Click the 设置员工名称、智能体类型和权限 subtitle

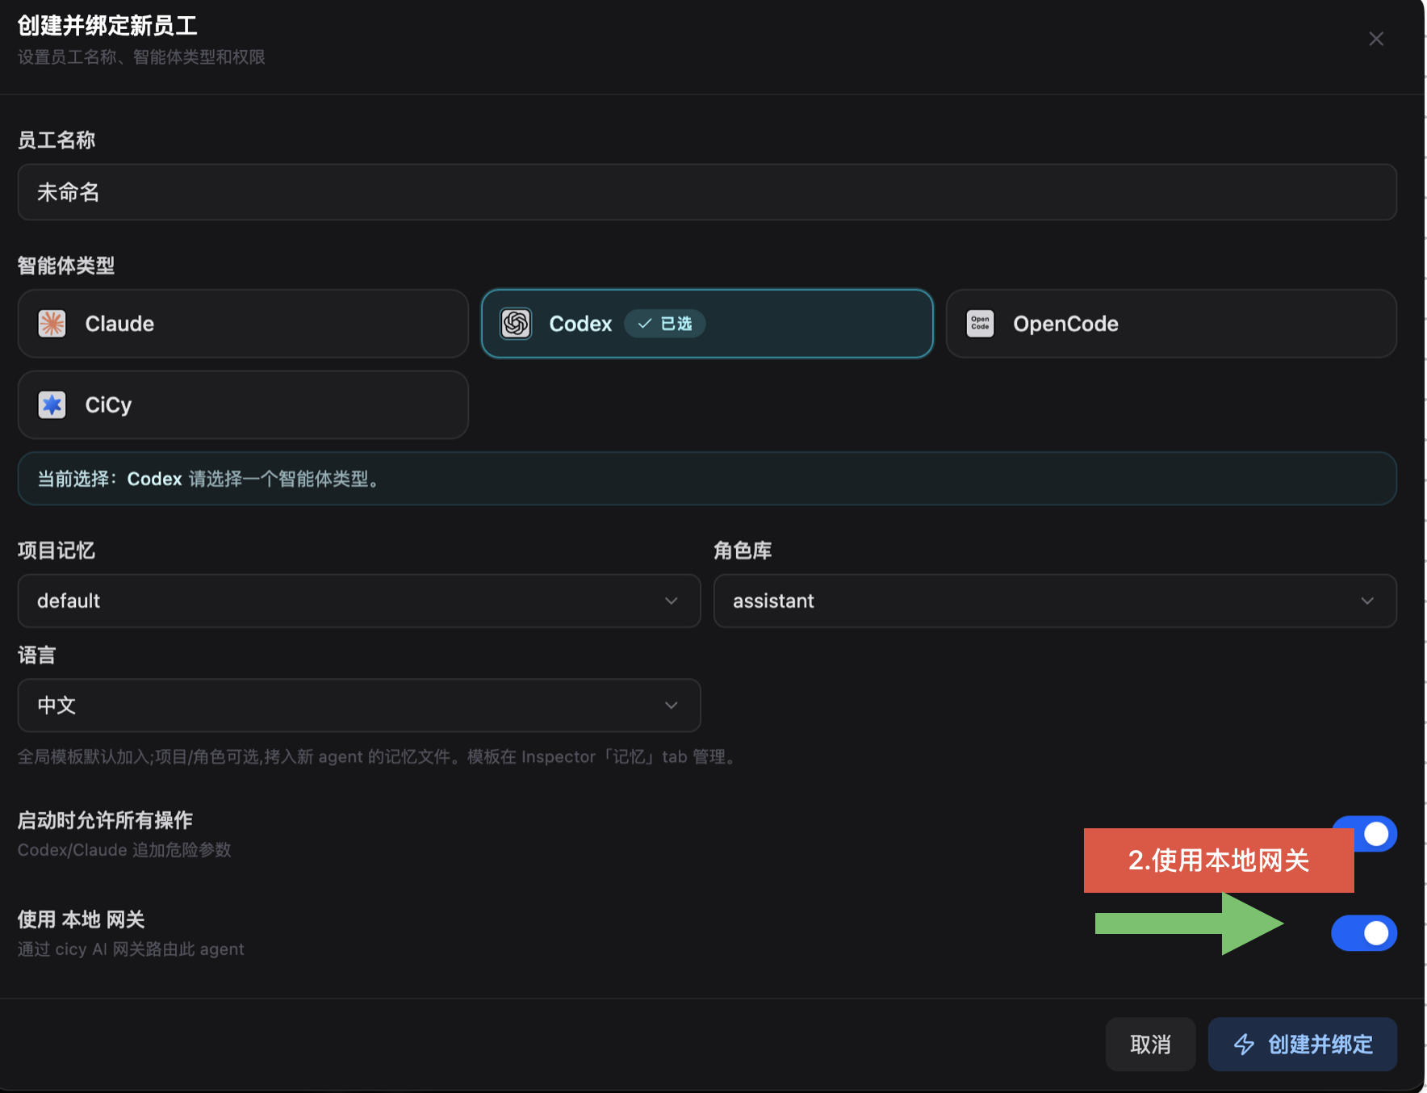(x=141, y=57)
